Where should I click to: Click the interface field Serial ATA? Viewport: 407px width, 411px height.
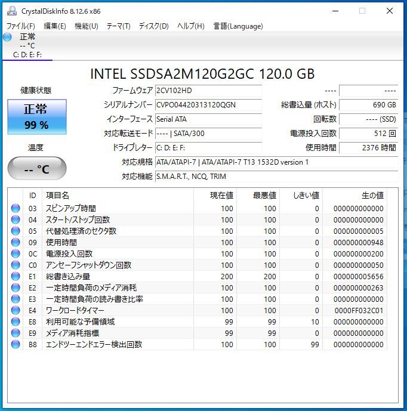208,119
